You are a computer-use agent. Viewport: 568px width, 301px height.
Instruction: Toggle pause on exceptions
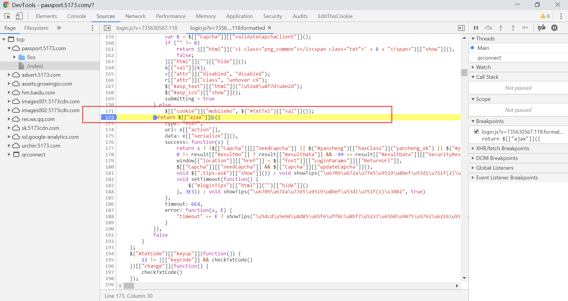554,28
